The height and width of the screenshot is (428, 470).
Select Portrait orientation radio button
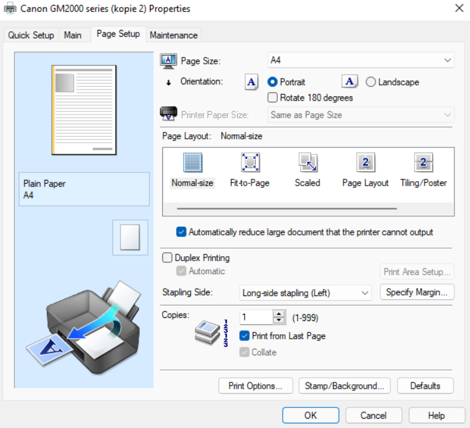click(273, 82)
